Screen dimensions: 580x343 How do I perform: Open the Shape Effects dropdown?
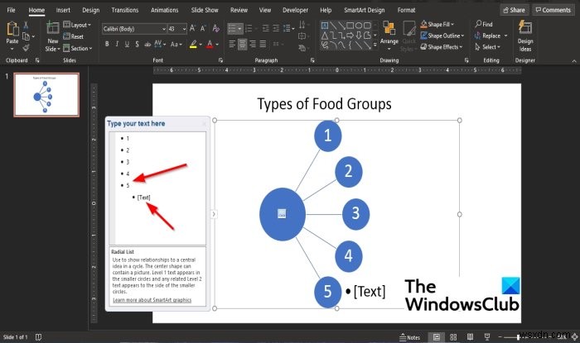(442, 47)
